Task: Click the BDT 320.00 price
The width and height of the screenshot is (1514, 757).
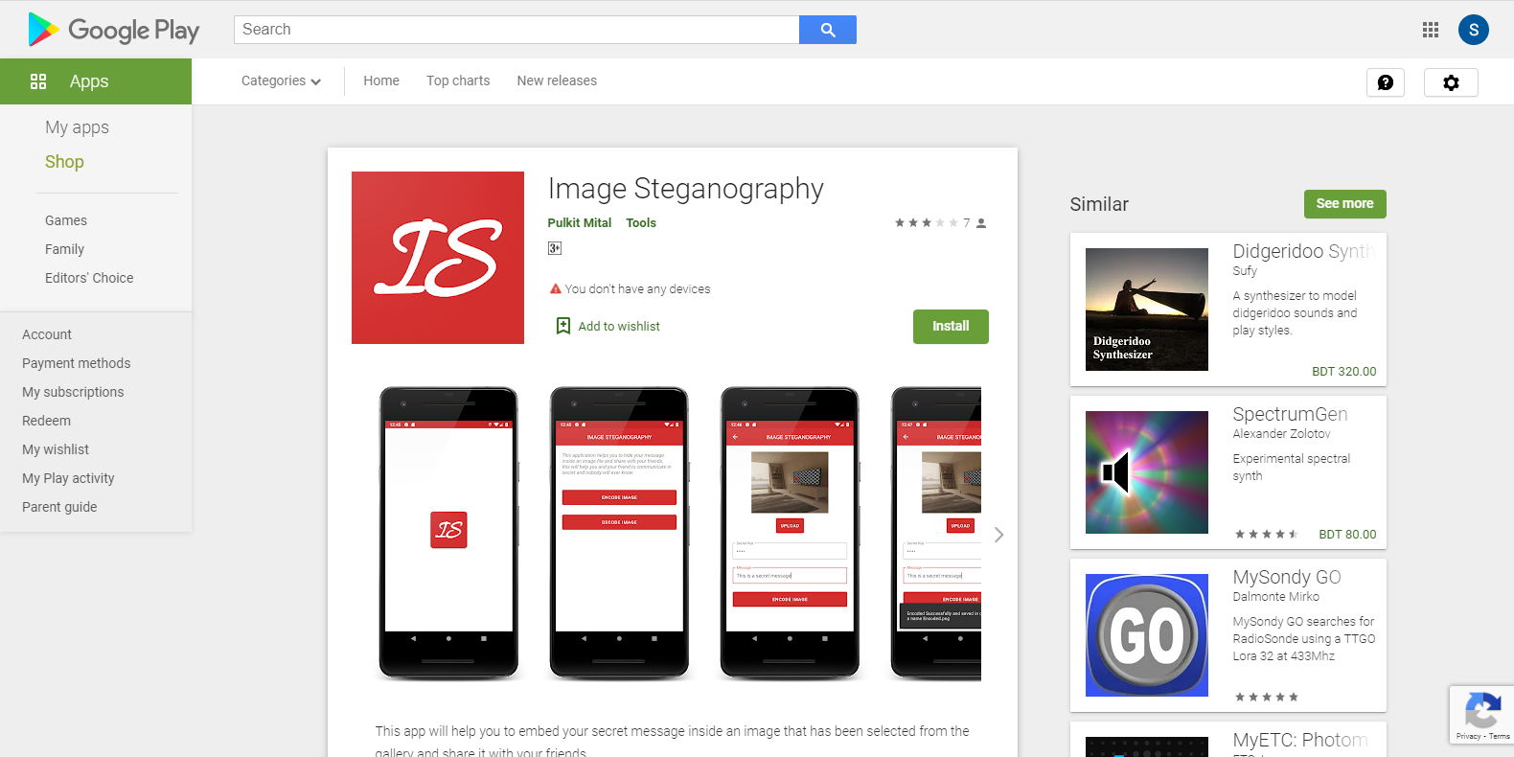Action: [x=1343, y=372]
